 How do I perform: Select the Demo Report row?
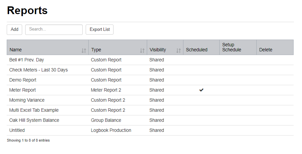point(23,80)
